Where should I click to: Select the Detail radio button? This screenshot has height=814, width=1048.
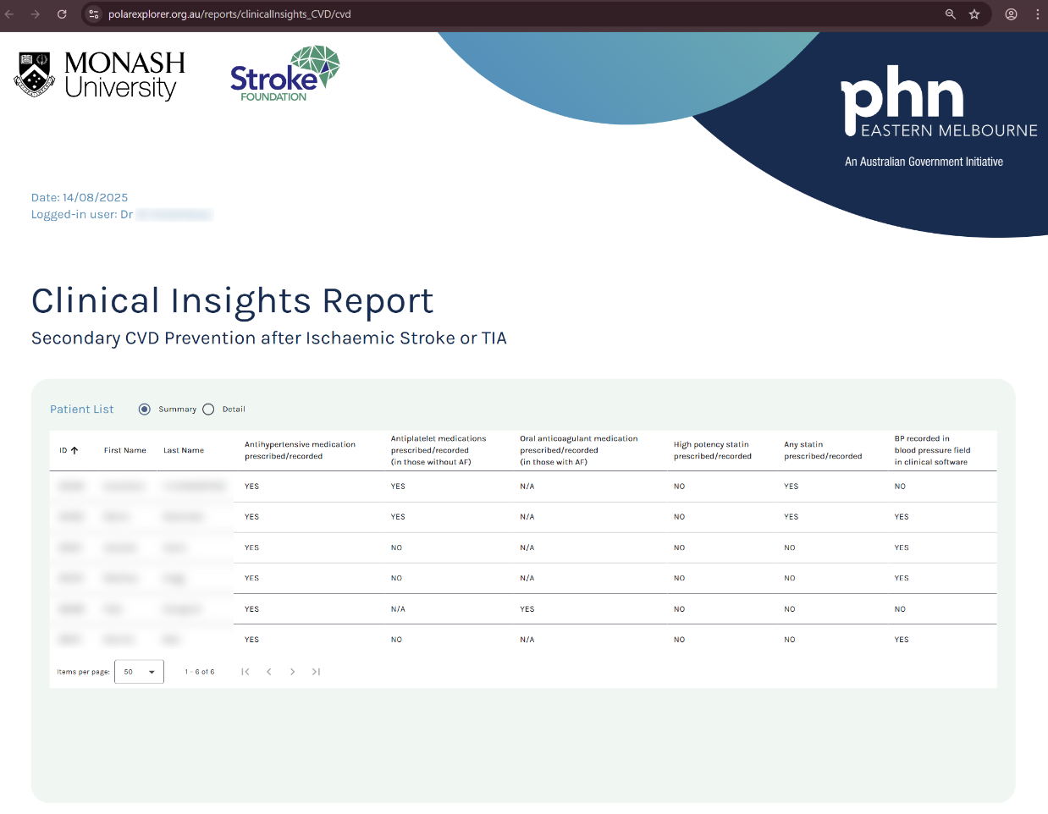(208, 410)
